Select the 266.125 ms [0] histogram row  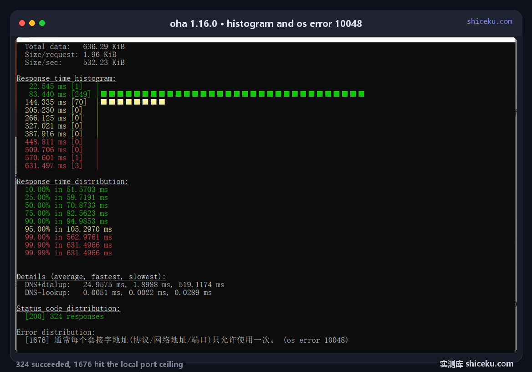click(x=53, y=118)
